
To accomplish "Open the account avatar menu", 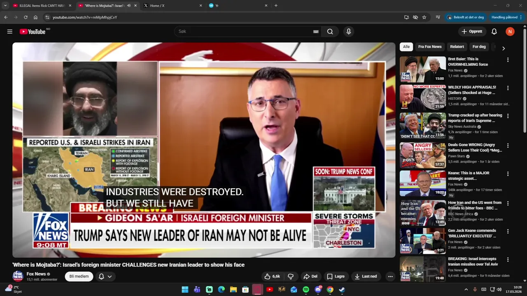I will [510, 32].
